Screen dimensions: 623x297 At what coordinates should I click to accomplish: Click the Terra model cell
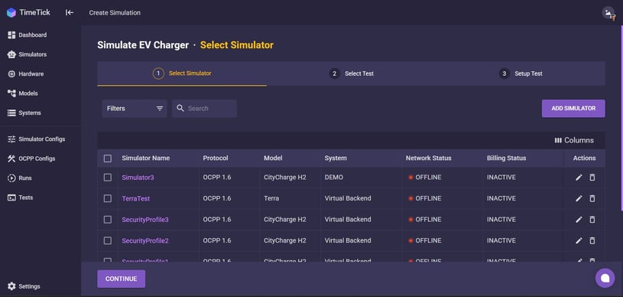pyautogui.click(x=271, y=199)
